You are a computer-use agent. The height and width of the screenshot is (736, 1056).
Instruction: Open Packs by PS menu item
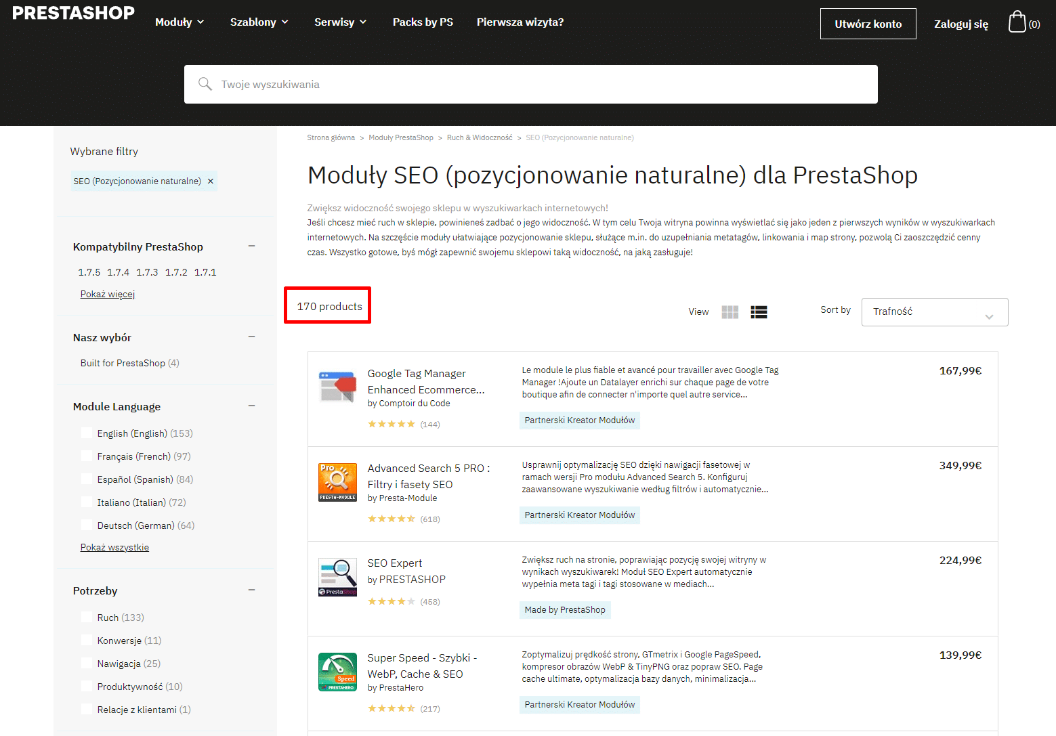point(423,22)
